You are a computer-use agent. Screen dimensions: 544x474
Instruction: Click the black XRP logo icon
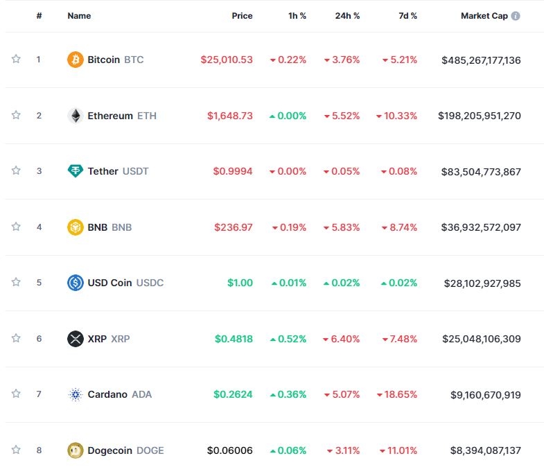click(75, 339)
